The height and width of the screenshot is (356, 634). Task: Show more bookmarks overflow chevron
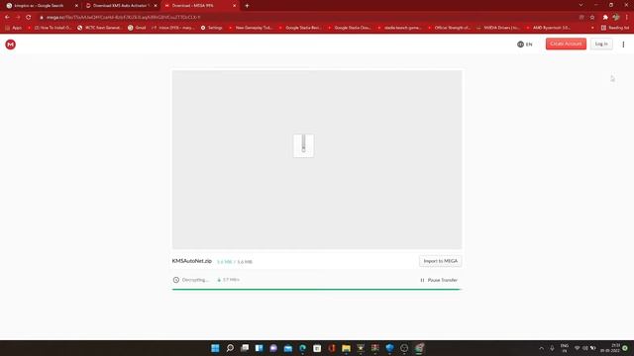(x=592, y=28)
